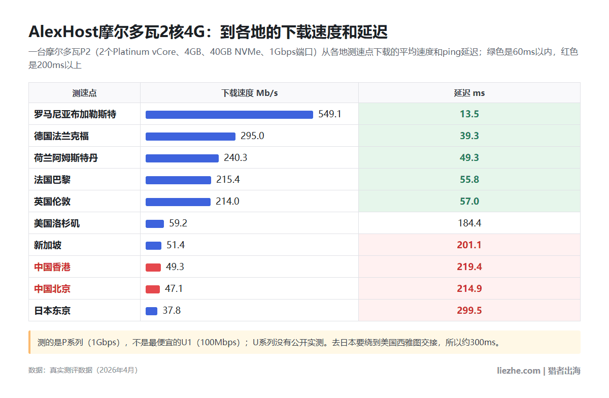Click the yellow note about P系列 and U1
Screen dimensions: 609x398
pyautogui.click(x=304, y=342)
